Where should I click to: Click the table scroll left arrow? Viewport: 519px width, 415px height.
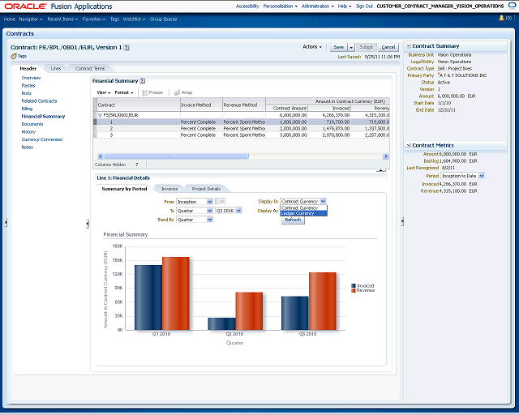[101, 156]
